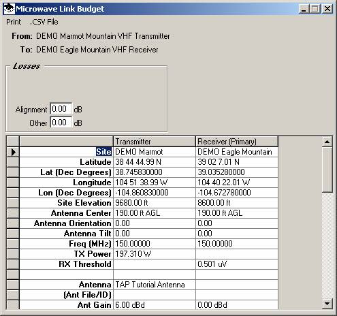The height and width of the screenshot is (316, 337).
Task: Click the Receiver (Primary) column header
Action: [x=237, y=142]
